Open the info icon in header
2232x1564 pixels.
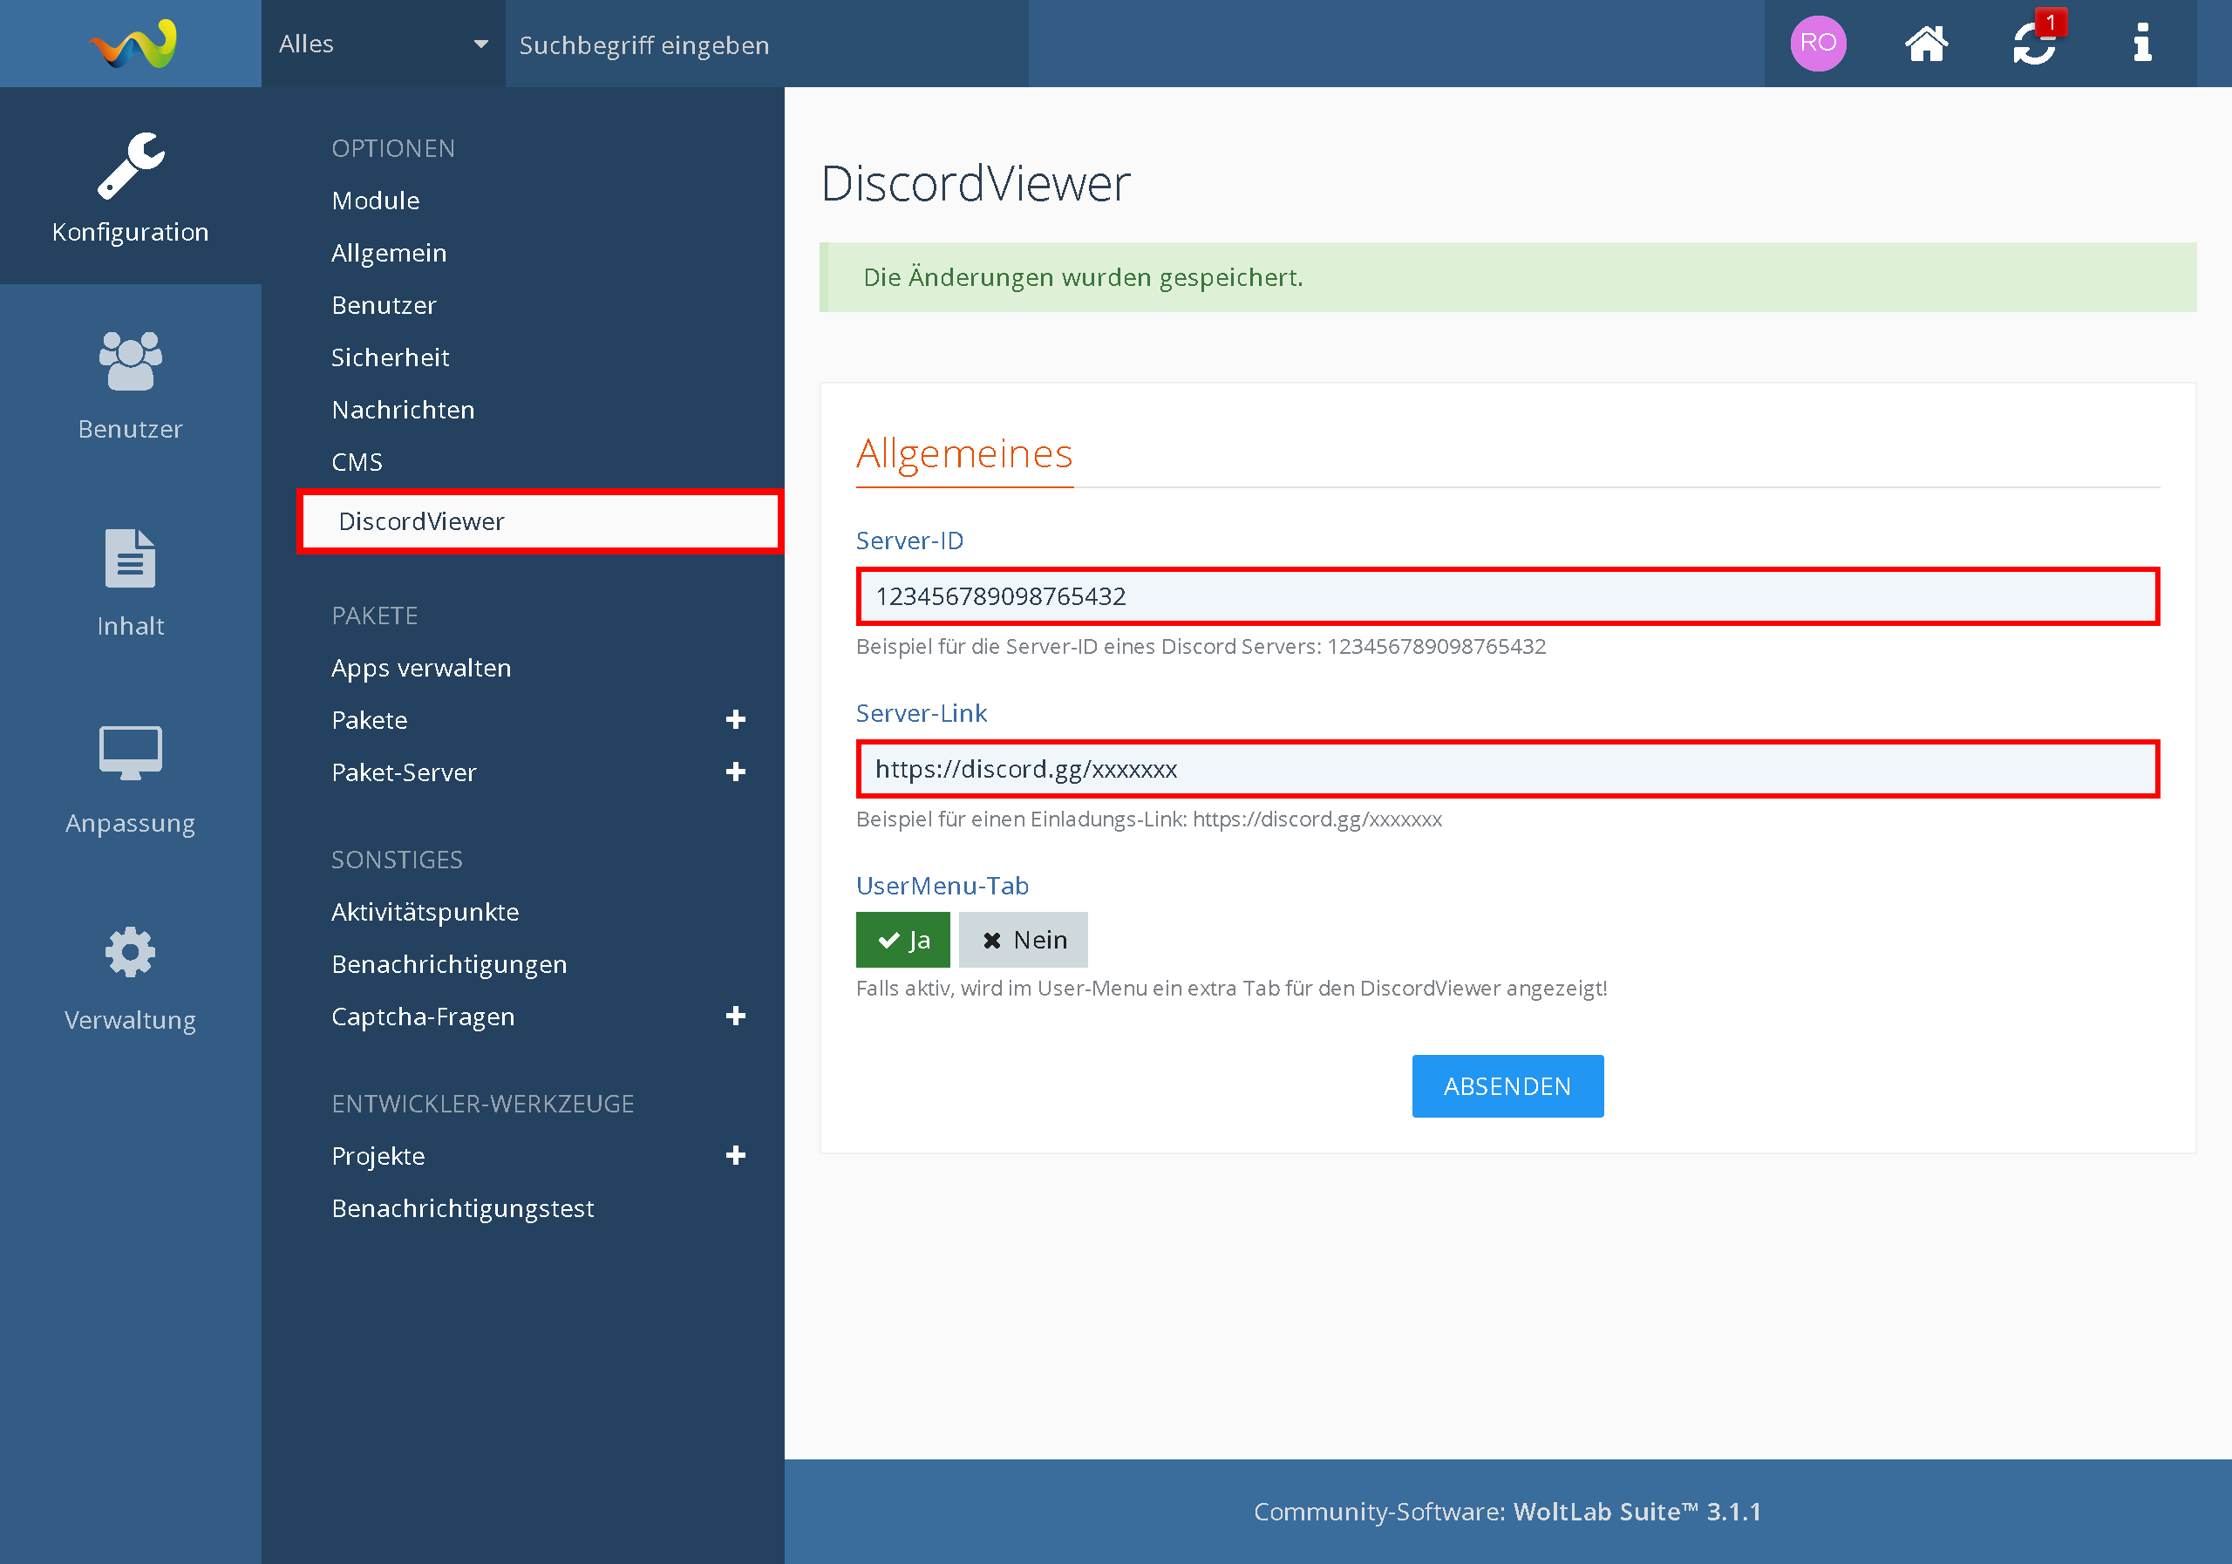point(2142,44)
